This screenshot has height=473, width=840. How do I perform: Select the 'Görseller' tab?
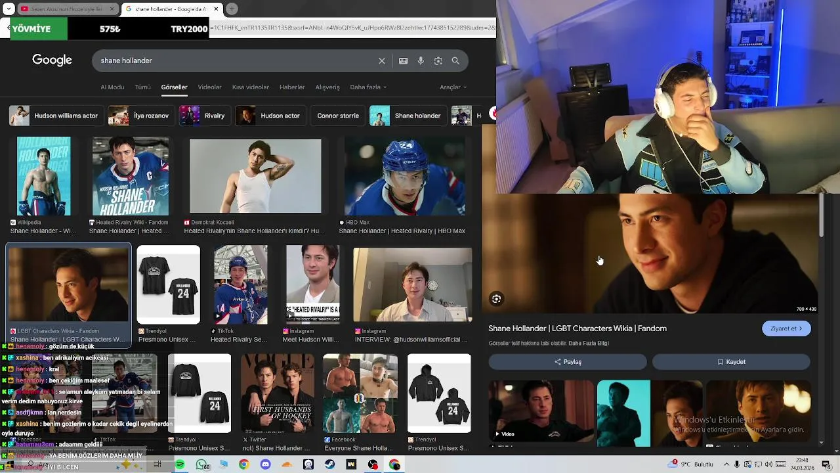click(x=174, y=87)
